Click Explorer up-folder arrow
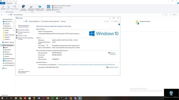179x100 pixels. (x=9, y=15)
